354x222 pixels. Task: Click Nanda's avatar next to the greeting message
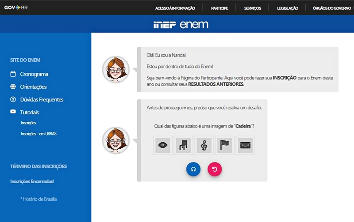click(x=116, y=69)
